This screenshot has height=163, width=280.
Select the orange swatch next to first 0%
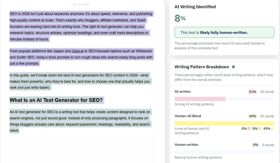249,129
